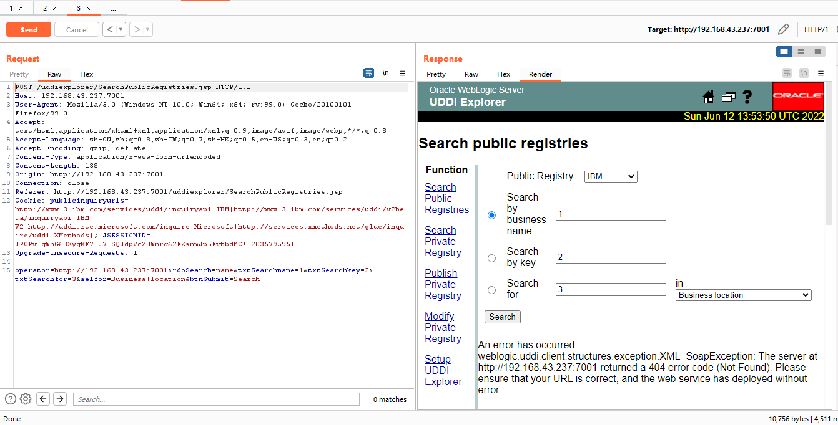Select combined tabbed layout icon
838x425 pixels.
(817, 51)
